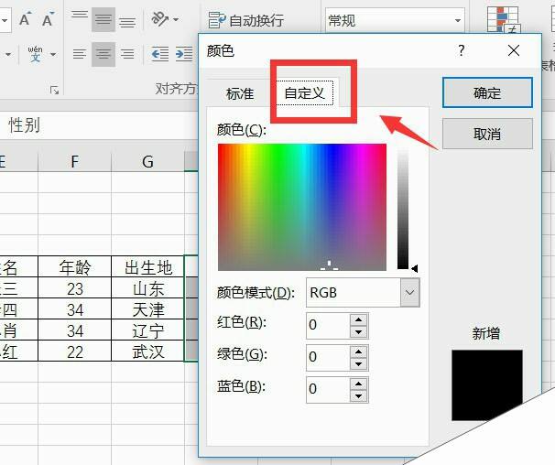Image resolution: width=555 pixels, height=465 pixels.
Task: Select column F header
Action: [x=75, y=162]
